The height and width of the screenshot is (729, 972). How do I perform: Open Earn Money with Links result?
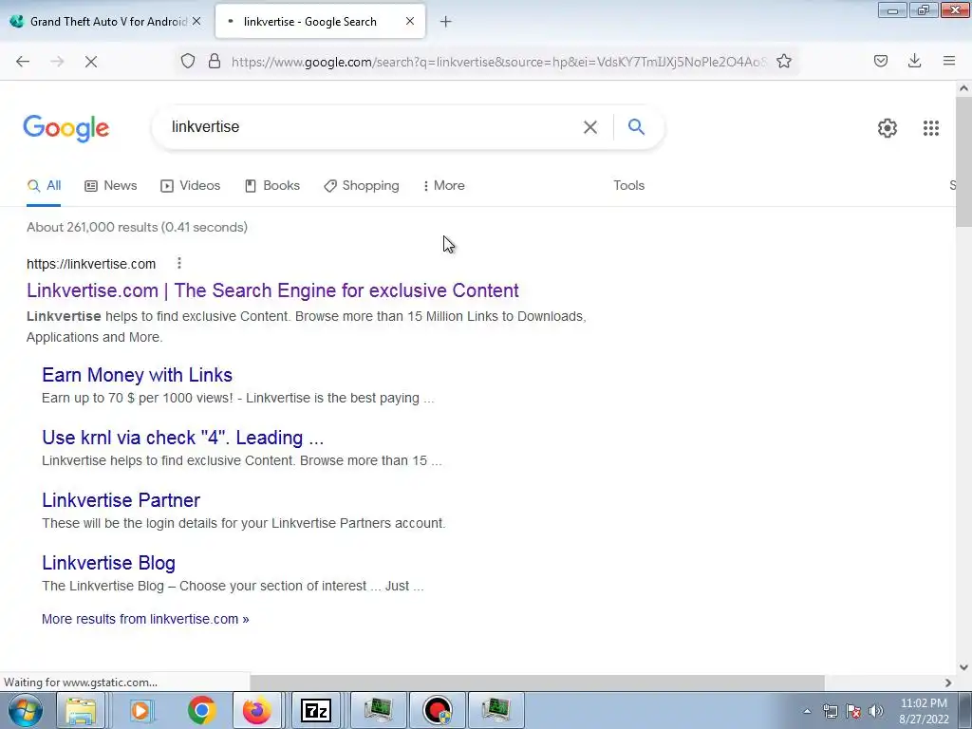tap(137, 375)
